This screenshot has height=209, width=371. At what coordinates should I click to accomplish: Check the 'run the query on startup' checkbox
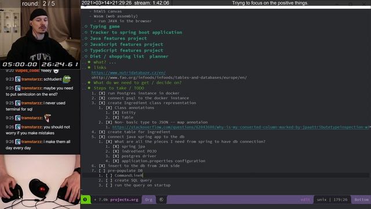(x=109, y=185)
